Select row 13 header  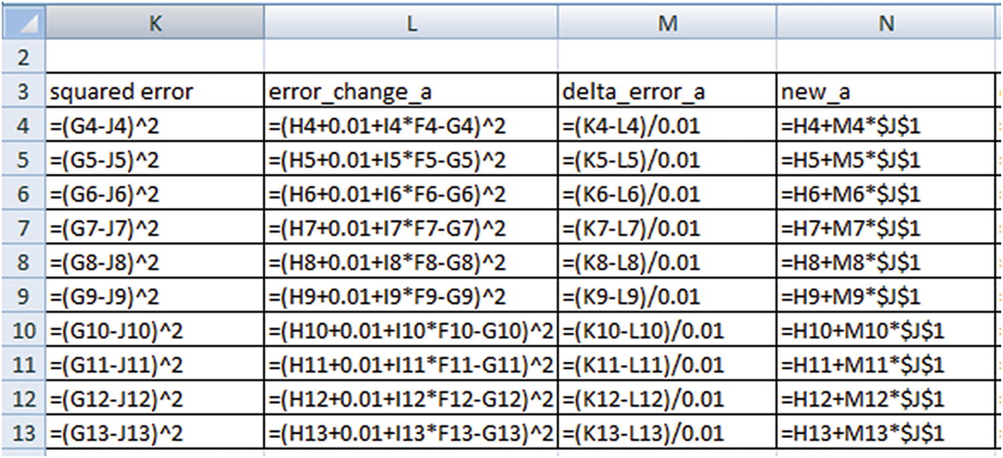point(23,433)
